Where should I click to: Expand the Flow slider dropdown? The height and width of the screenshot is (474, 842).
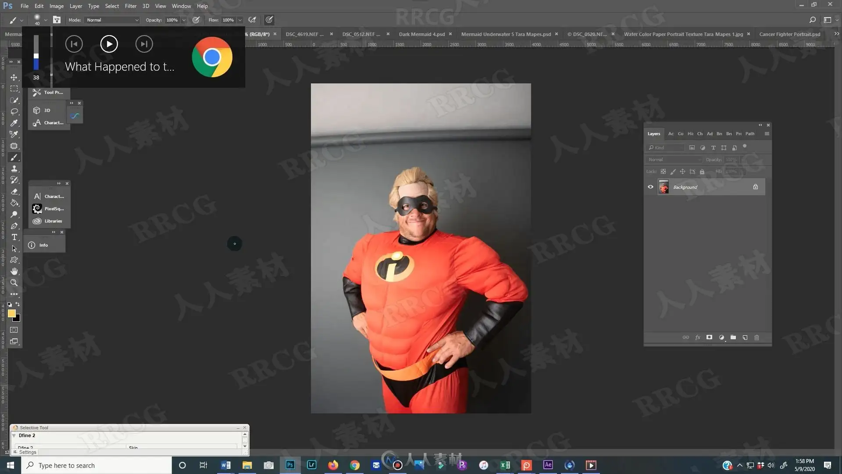tap(240, 20)
